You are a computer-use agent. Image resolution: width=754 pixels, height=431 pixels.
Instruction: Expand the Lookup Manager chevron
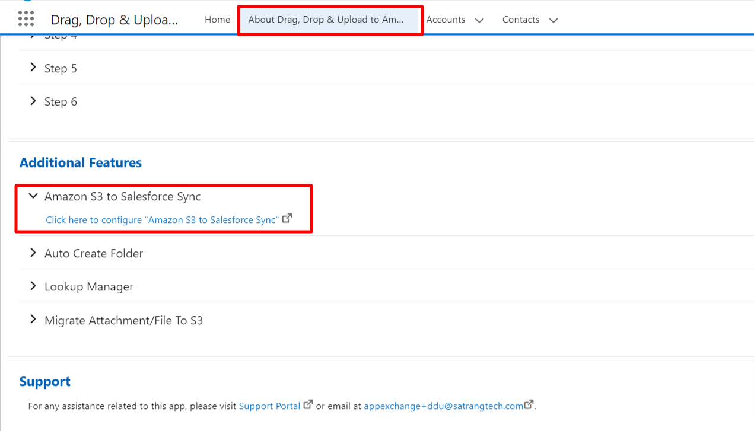click(33, 286)
